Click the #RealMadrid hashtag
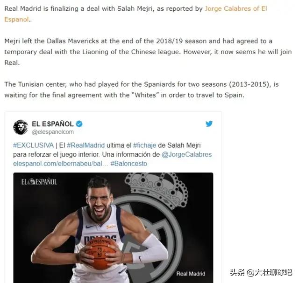Screen dimensions: 299x283 (x=86, y=145)
